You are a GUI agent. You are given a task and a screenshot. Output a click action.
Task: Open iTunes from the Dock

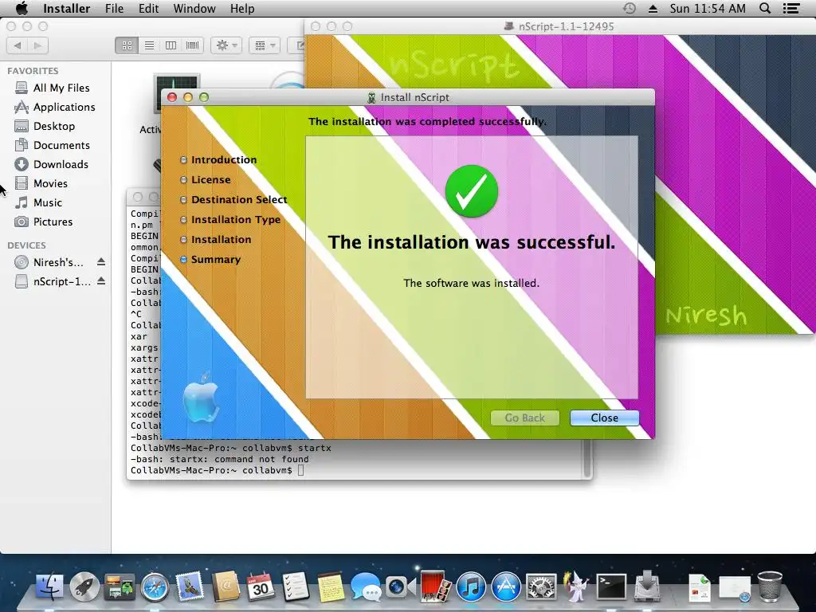[x=470, y=587]
